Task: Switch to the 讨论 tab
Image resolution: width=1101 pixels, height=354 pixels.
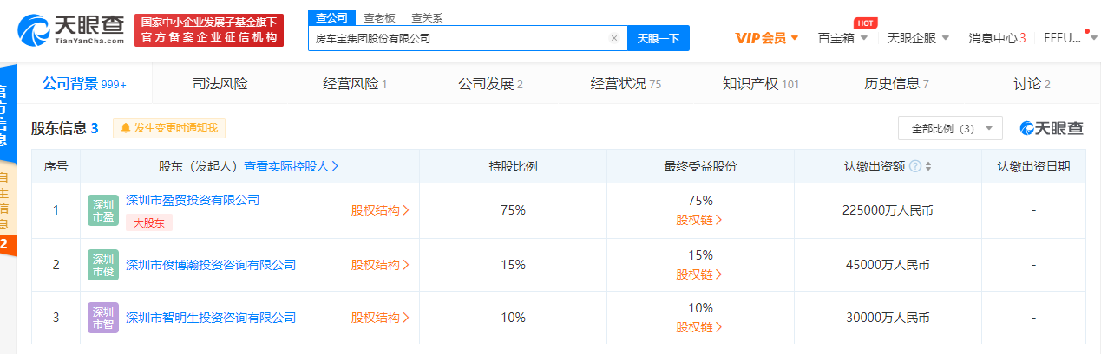Action: pos(1032,84)
